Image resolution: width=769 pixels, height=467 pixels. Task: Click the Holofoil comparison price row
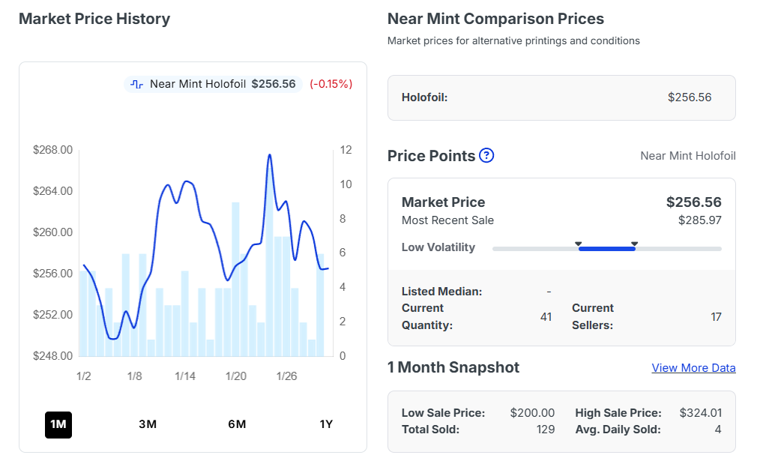tap(561, 97)
